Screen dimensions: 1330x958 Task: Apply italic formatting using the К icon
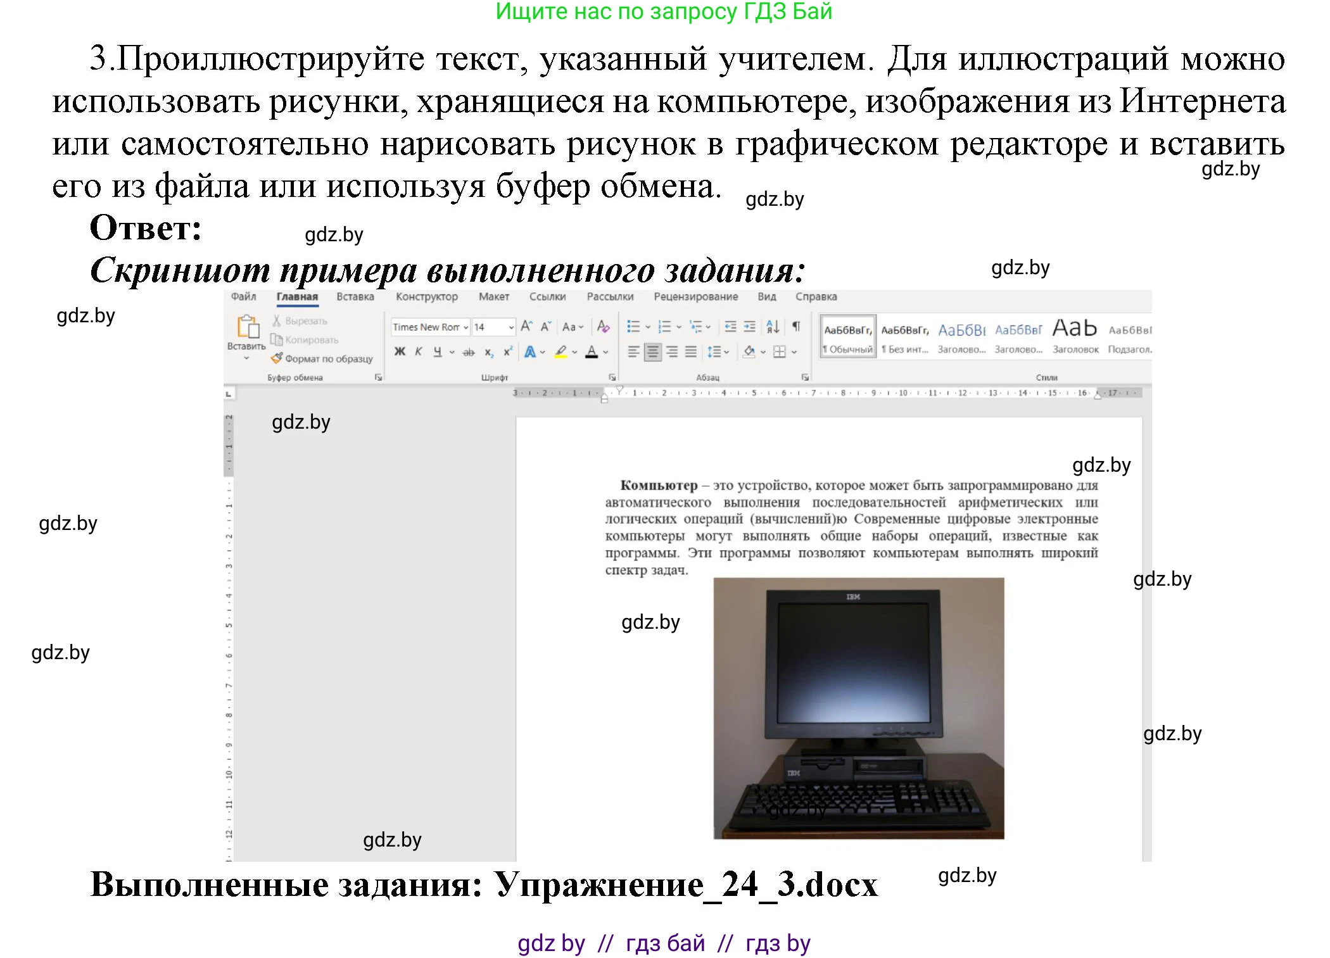(x=418, y=350)
